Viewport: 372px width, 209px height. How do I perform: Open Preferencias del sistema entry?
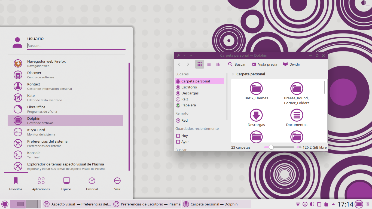pyautogui.click(x=65, y=143)
